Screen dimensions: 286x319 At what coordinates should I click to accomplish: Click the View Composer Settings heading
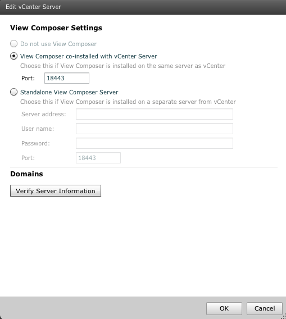click(x=56, y=28)
